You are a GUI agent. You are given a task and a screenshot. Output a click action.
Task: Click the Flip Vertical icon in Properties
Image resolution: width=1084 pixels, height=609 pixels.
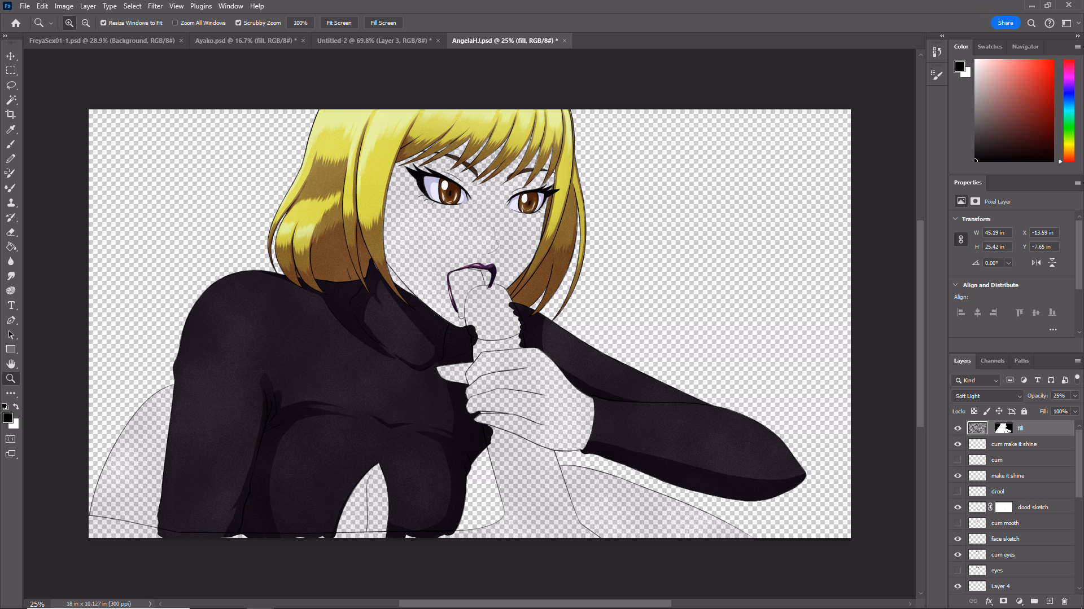coord(1052,263)
